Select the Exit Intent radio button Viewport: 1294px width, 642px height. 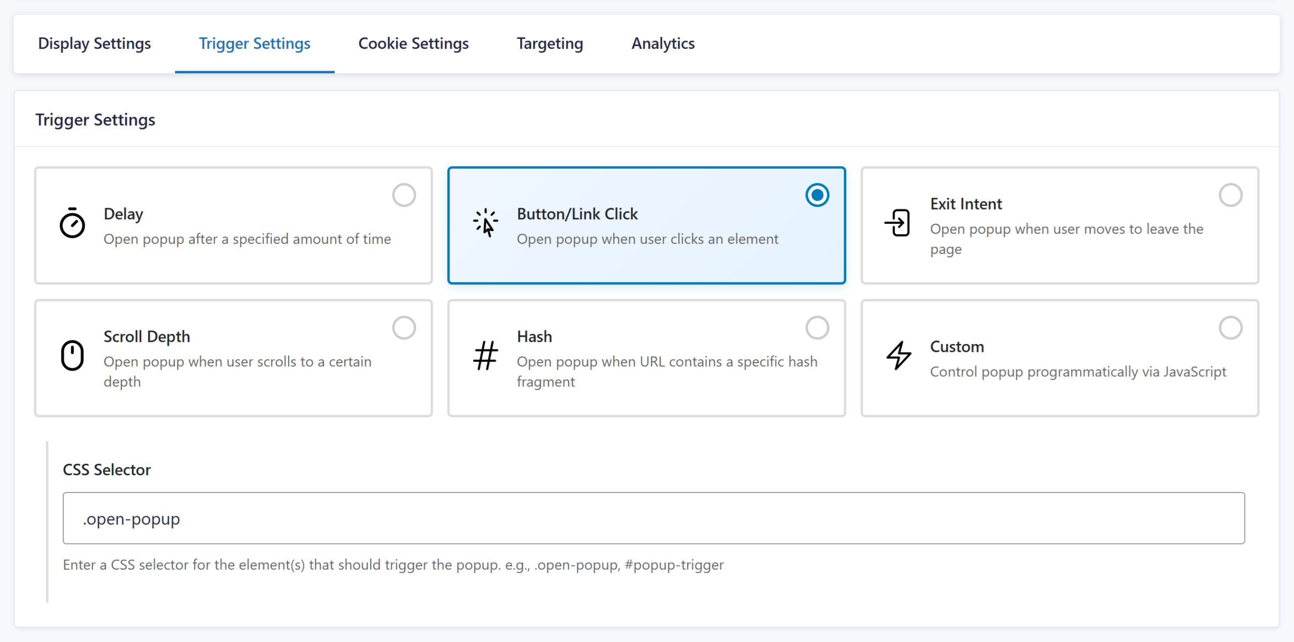point(1230,195)
